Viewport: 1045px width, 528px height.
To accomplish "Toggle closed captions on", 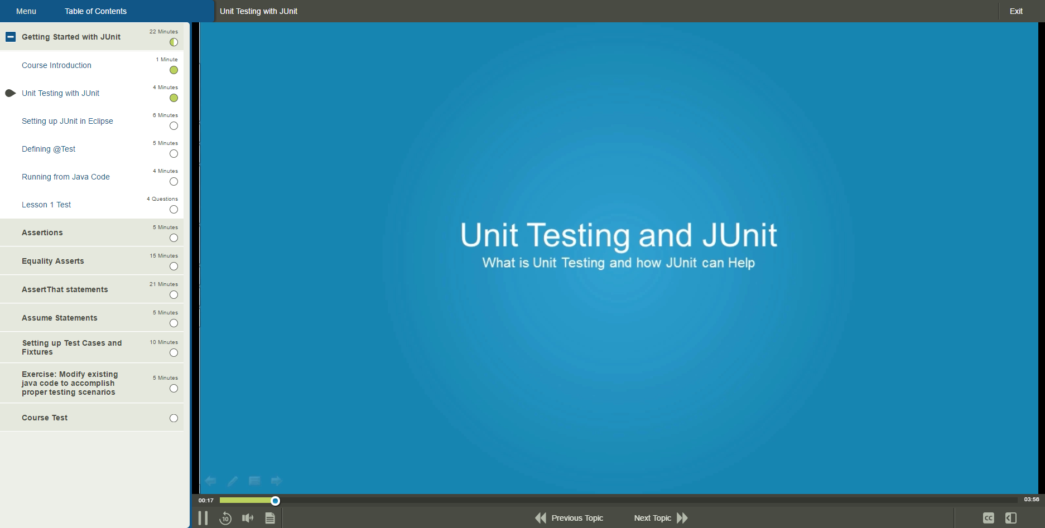I will click(x=988, y=517).
